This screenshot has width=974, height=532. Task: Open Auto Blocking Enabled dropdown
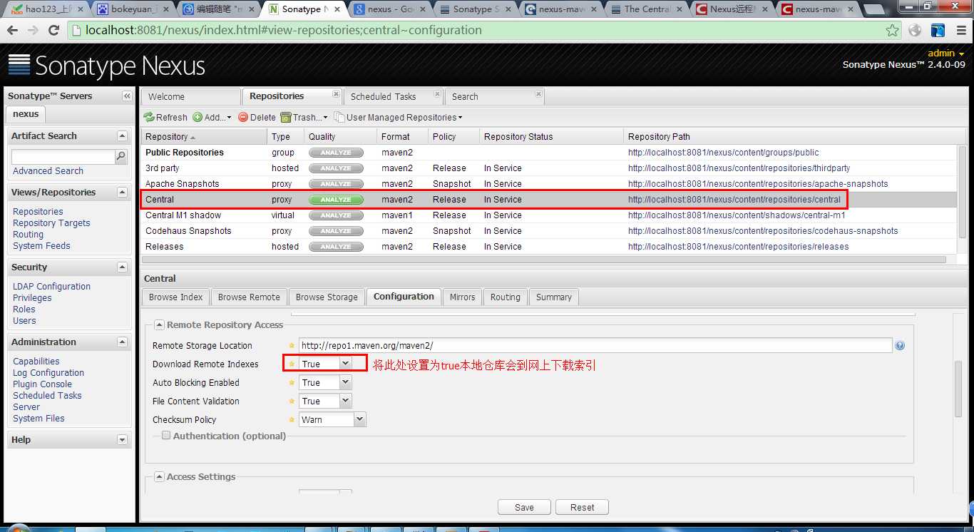point(346,382)
